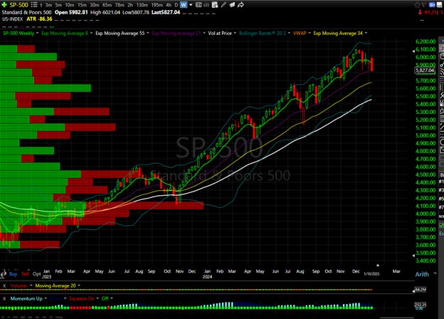
Task: Click the Opt options button
Action: pyautogui.click(x=36, y=274)
